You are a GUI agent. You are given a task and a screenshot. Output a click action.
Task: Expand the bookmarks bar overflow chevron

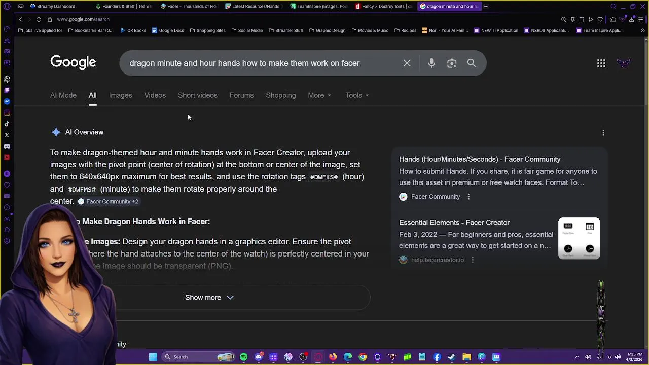pos(642,30)
